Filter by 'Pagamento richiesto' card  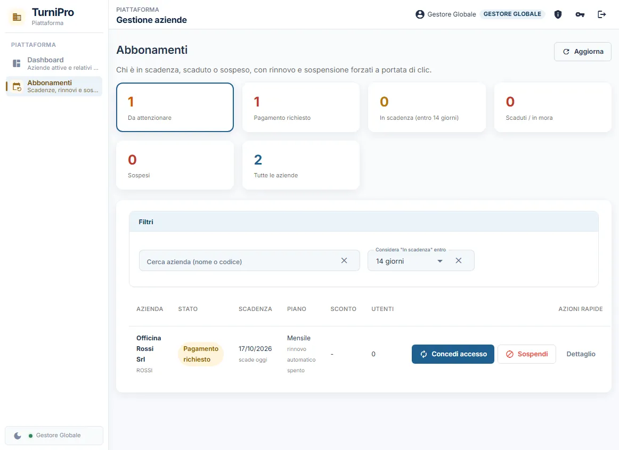(301, 107)
